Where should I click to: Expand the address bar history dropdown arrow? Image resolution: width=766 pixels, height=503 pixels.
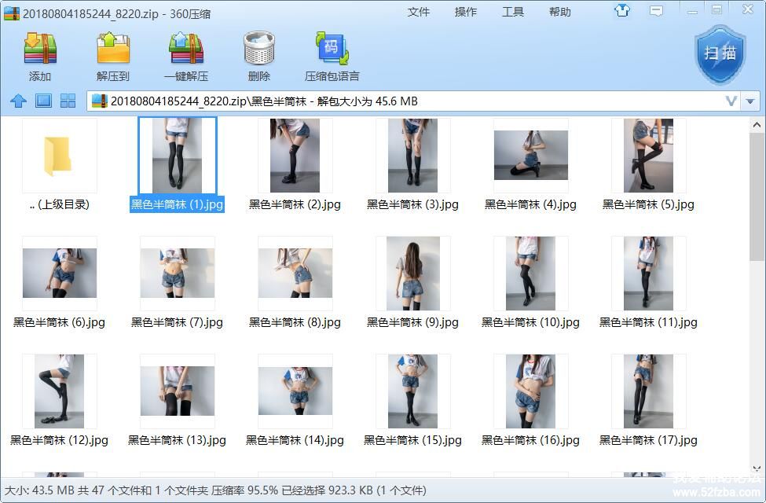750,101
